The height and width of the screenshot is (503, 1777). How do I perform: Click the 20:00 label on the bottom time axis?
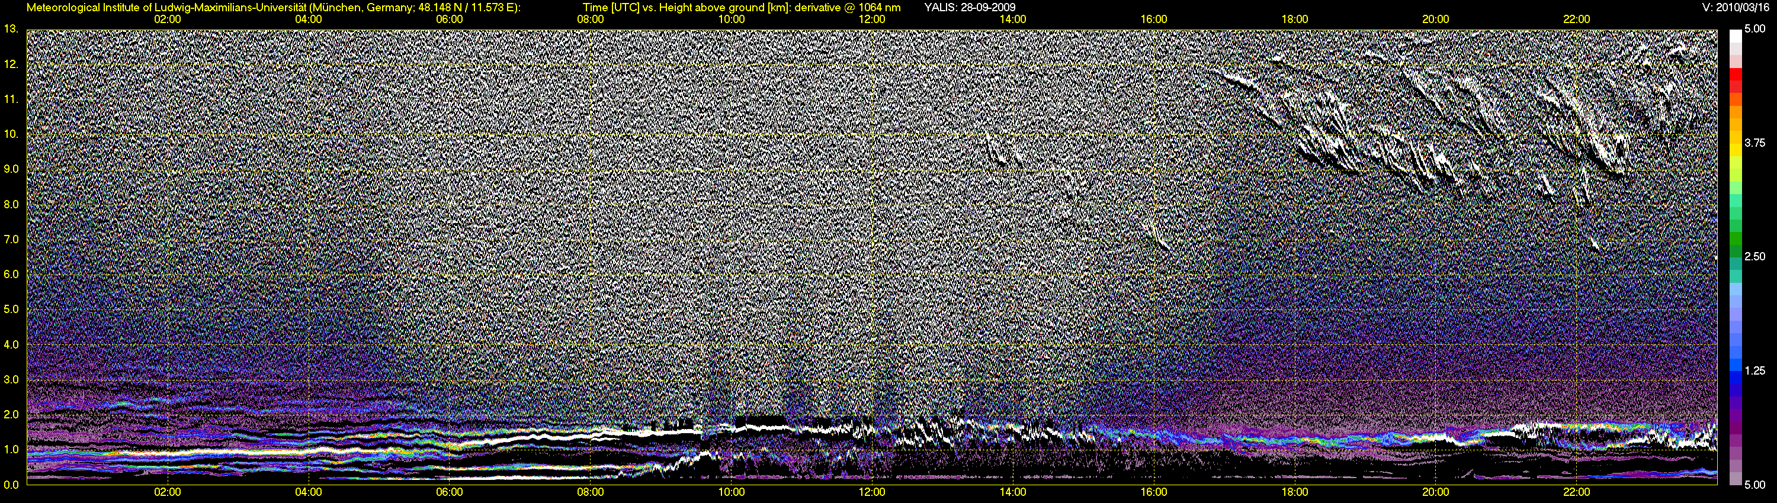(1436, 492)
